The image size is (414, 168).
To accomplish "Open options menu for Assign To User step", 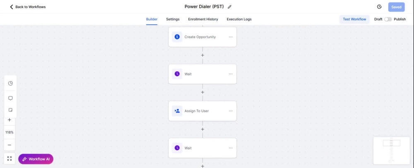I will pyautogui.click(x=231, y=111).
